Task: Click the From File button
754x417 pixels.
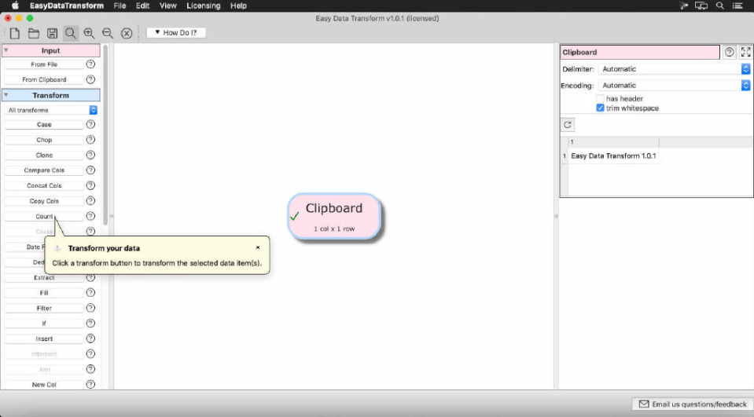Action: coord(44,64)
